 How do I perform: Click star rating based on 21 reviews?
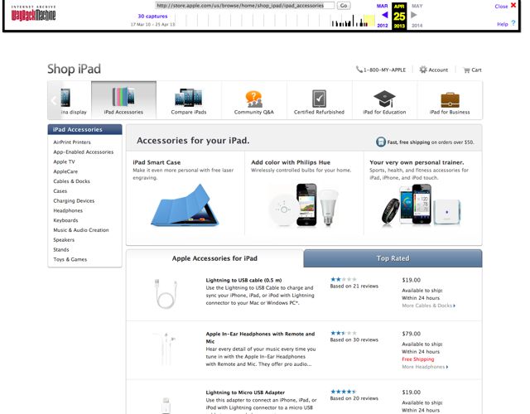click(x=344, y=279)
